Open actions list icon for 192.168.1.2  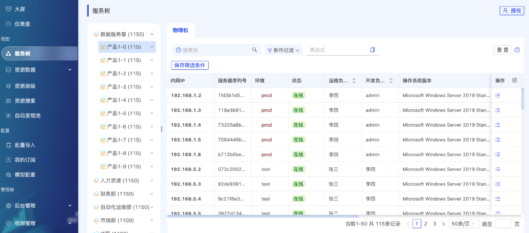(x=498, y=96)
